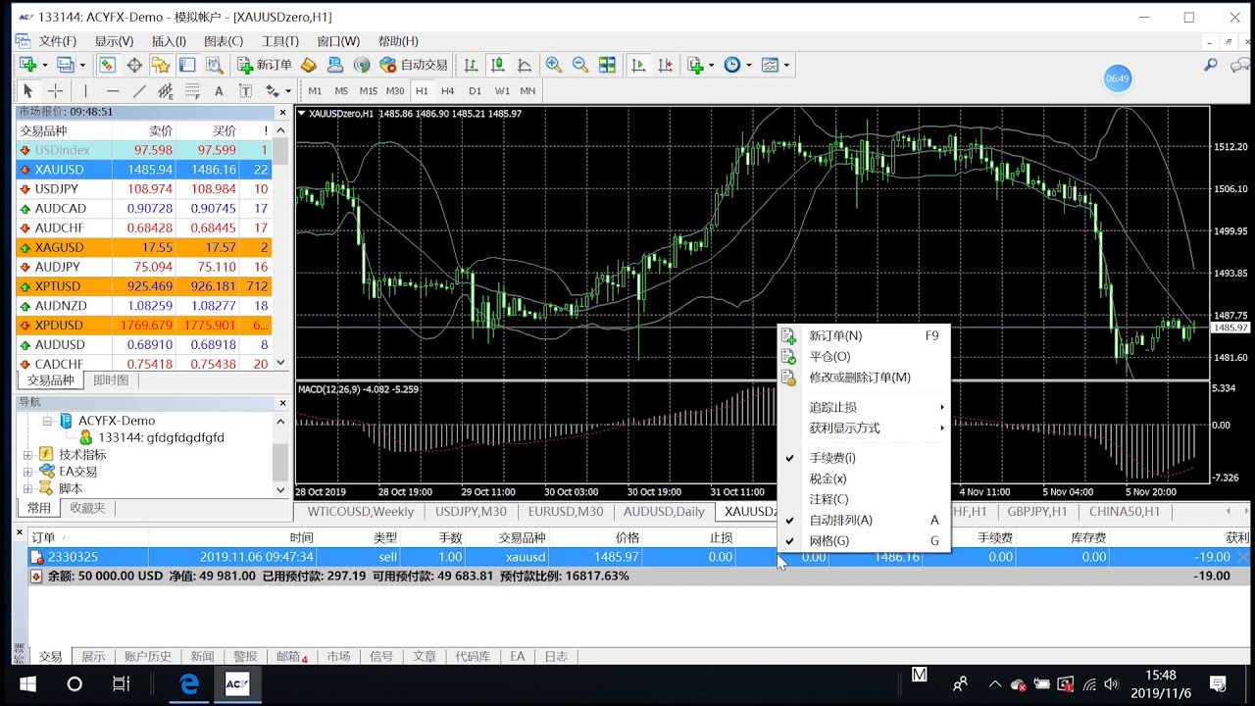Toggle Market Watch panel icon
This screenshot has height=706, width=1255.
click(x=107, y=65)
